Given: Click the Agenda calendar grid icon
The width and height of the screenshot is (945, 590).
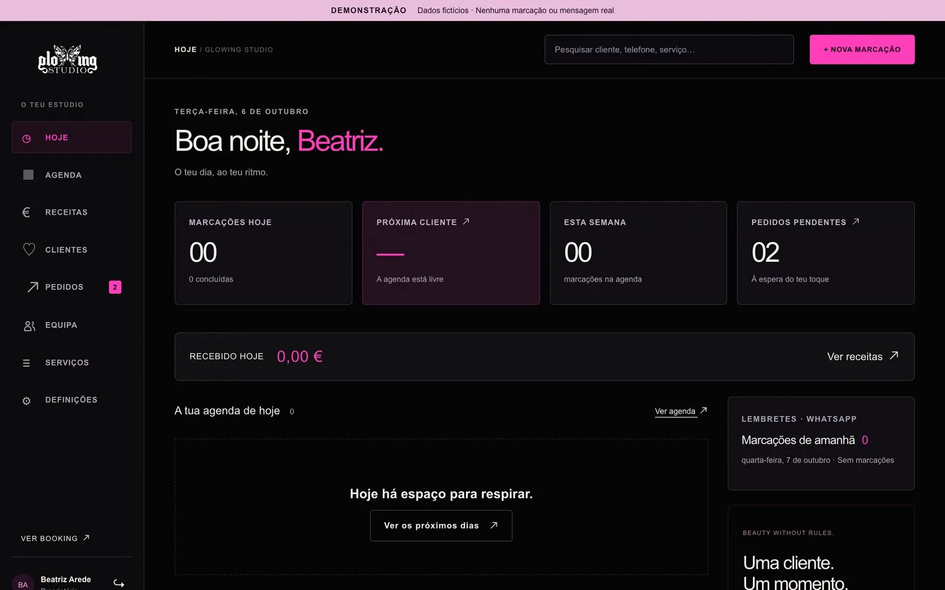Looking at the screenshot, I should tap(28, 175).
